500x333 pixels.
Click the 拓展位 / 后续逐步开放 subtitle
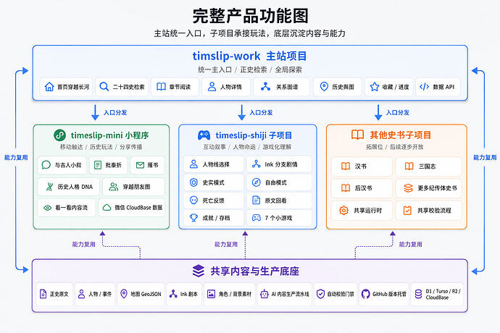(394, 147)
